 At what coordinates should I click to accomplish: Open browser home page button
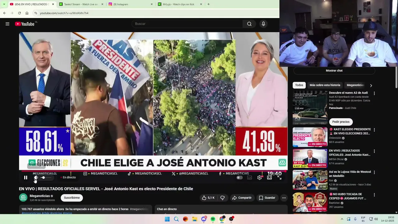(27, 13)
